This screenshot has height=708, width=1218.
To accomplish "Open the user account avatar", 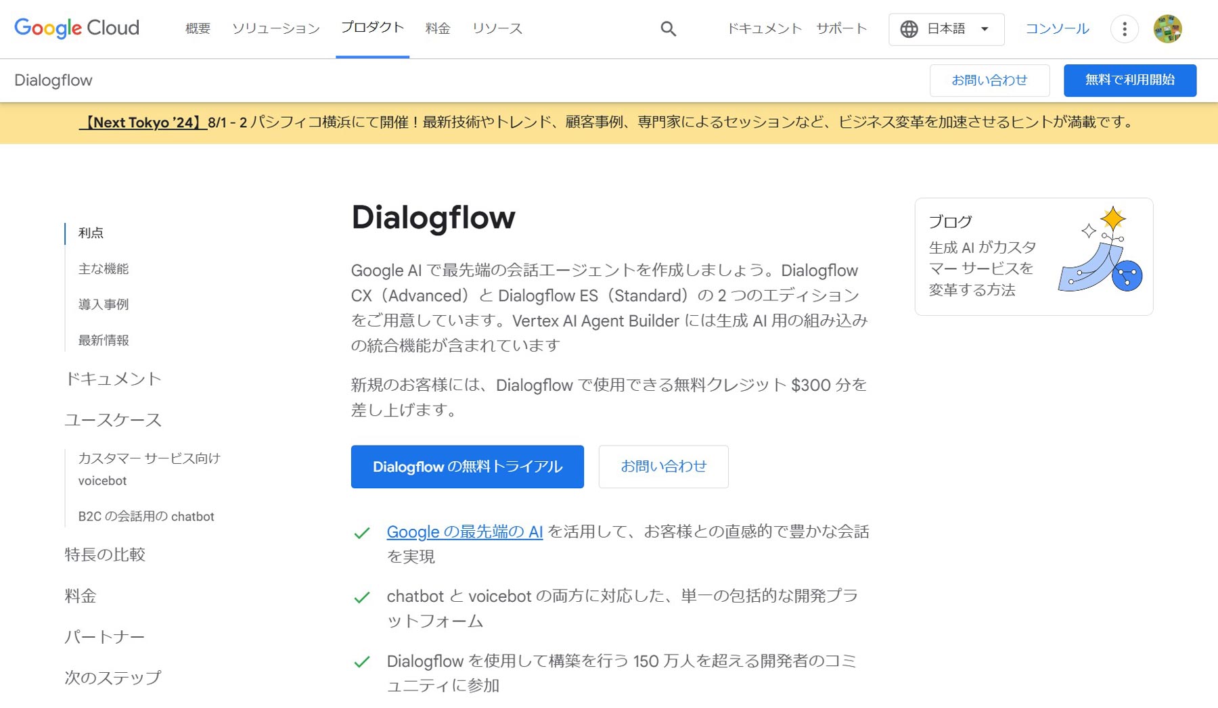I will (1167, 29).
